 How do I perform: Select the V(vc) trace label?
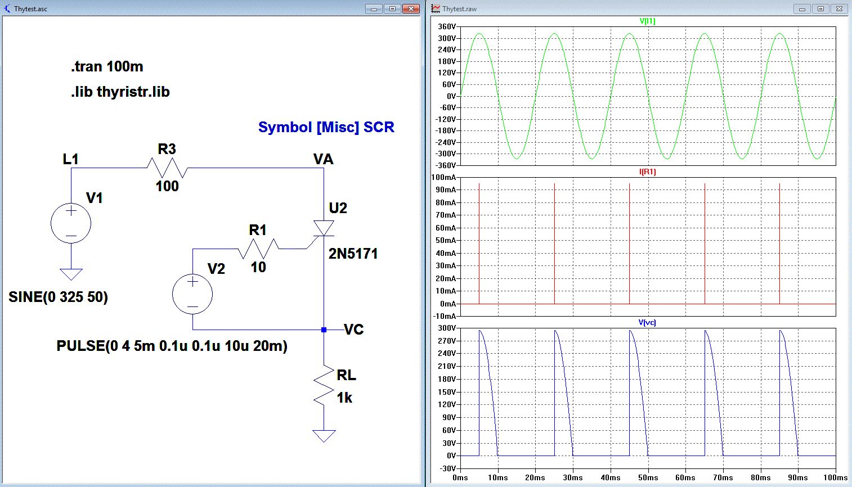pos(647,323)
